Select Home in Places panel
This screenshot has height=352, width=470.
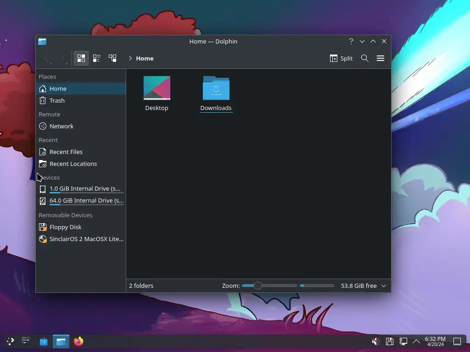81,88
